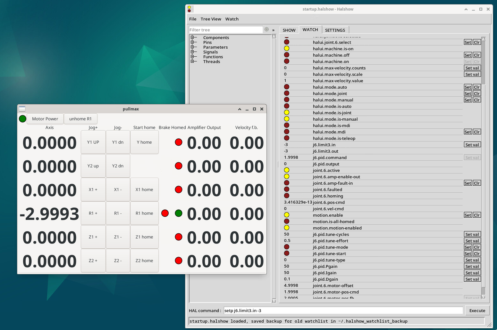
Task: Expand the Signals tree node
Action: (192, 52)
